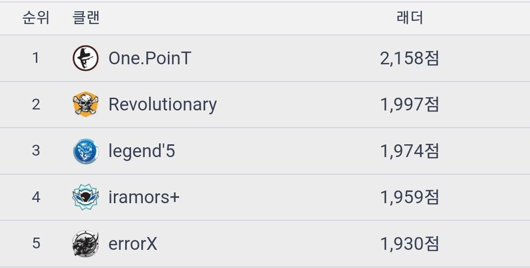Click the errorX dark emblem icon
Image resolution: width=530 pixels, height=268 pixels.
click(x=85, y=243)
